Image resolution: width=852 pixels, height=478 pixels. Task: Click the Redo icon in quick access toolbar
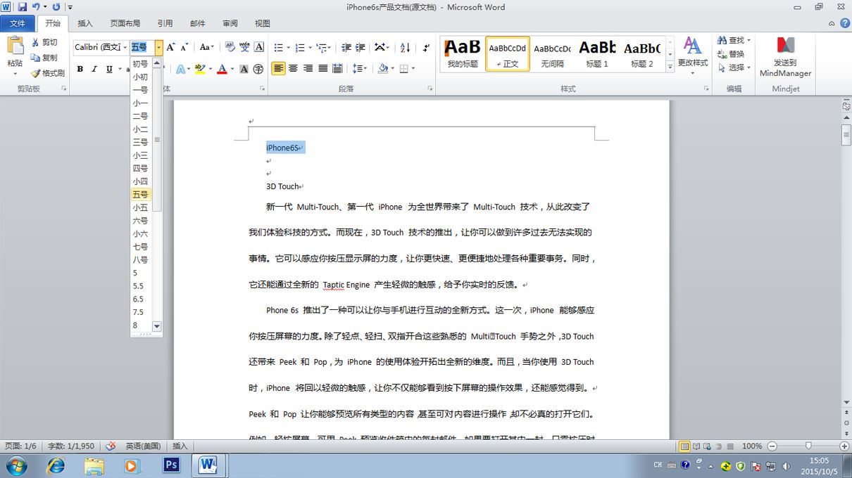[x=56, y=6]
